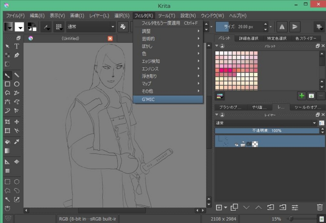
Task: Toggle lock on the palette docker header
Action: 222,46
